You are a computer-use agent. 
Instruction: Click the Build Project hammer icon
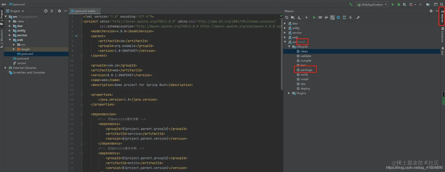[351, 4]
